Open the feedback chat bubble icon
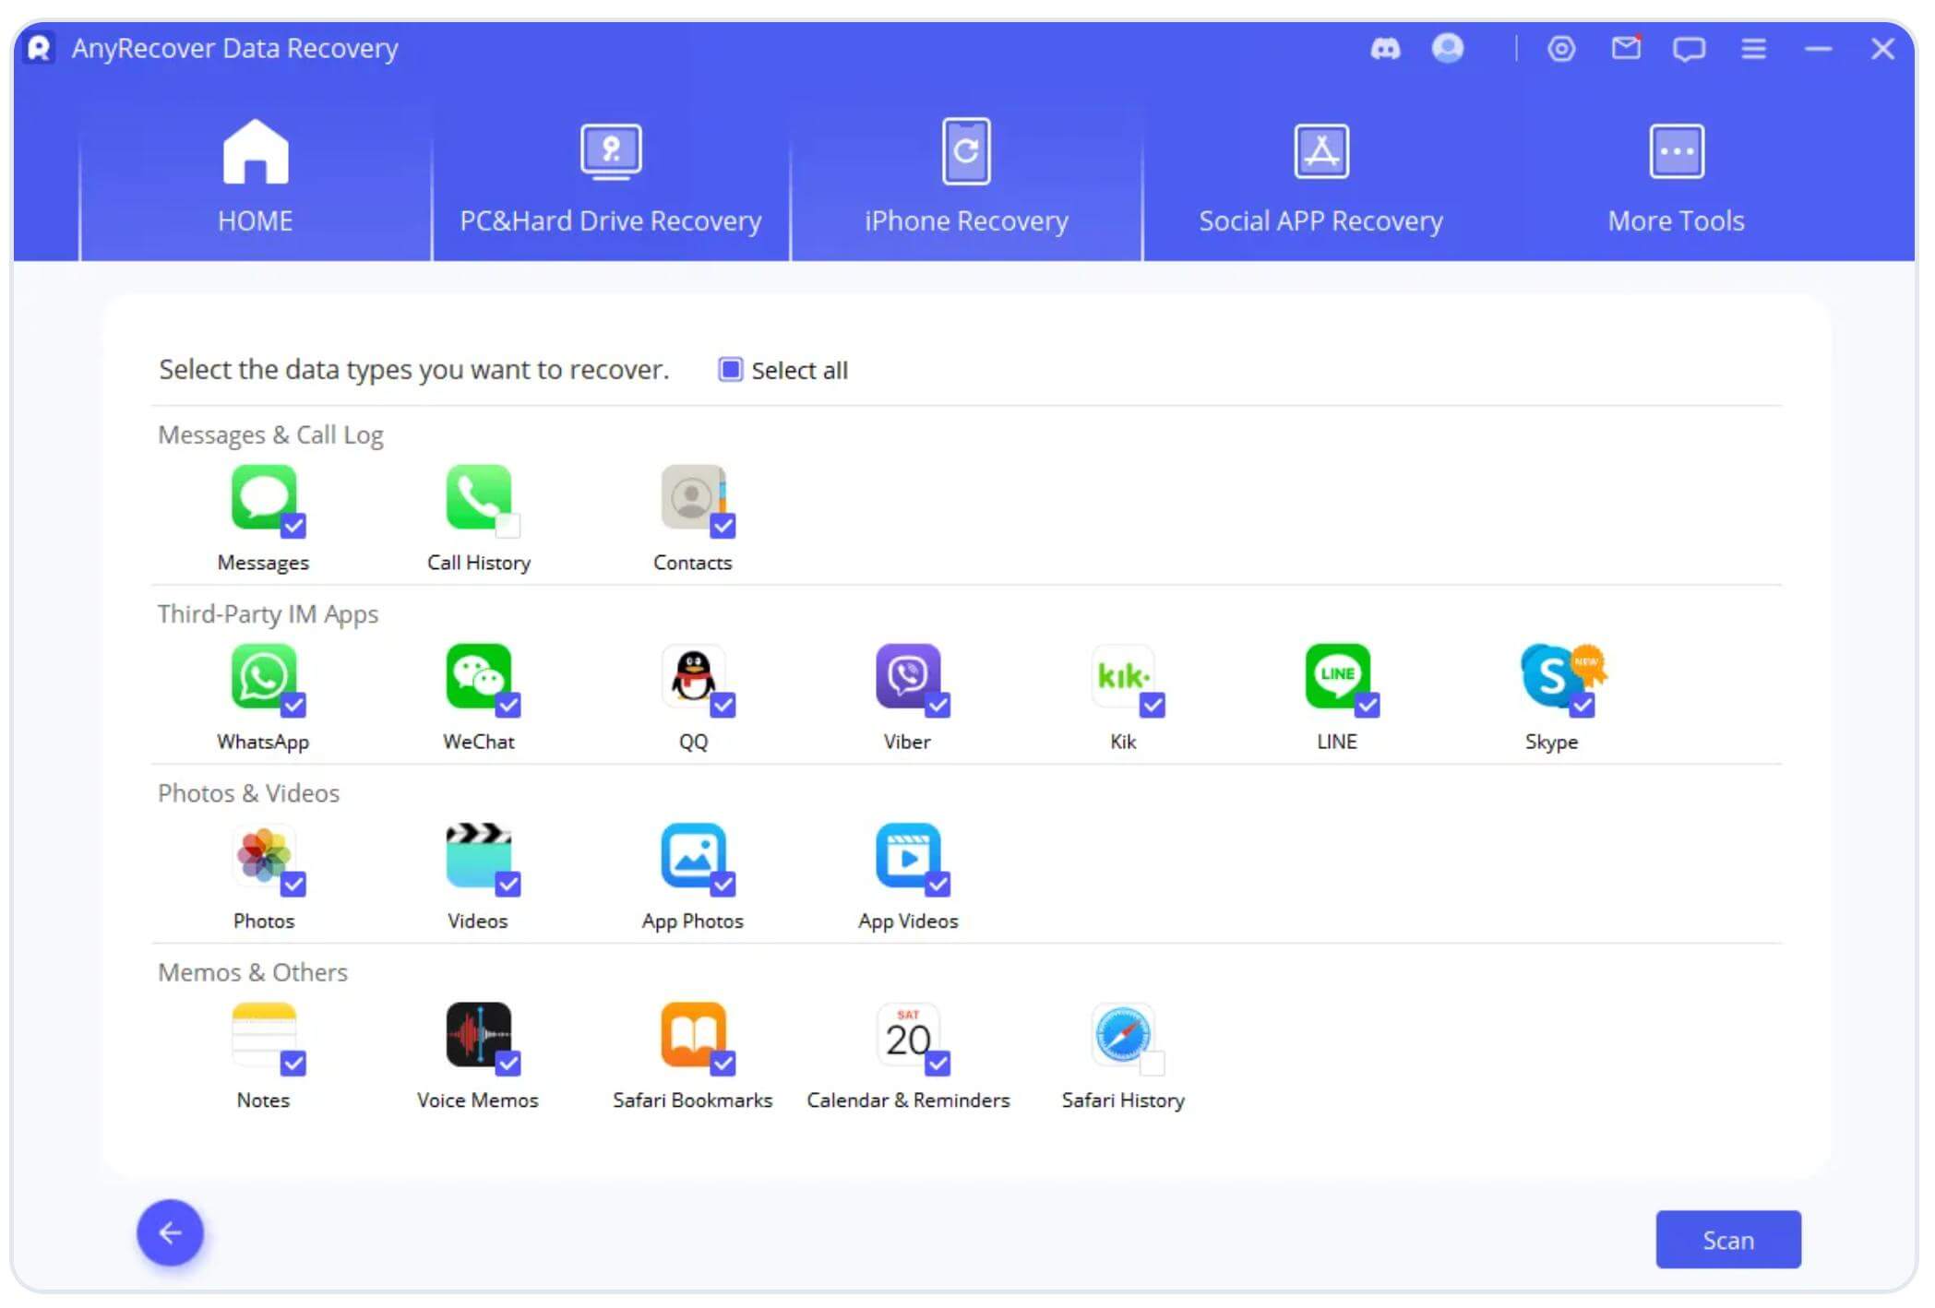This screenshot has width=1935, height=1308. (x=1689, y=48)
